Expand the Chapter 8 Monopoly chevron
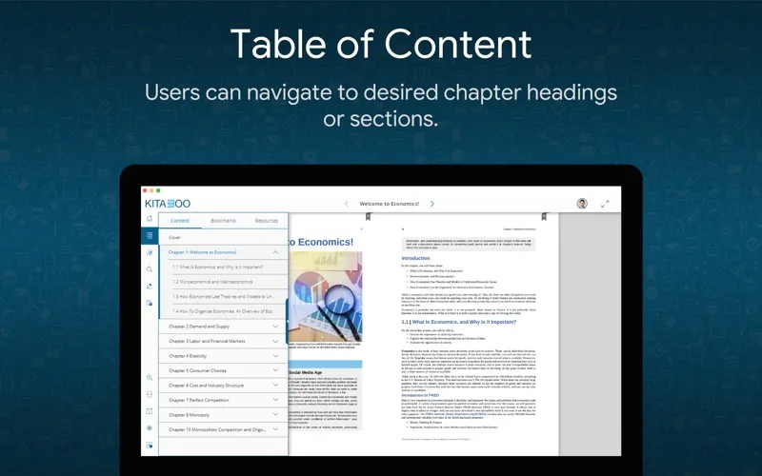The image size is (762, 476). point(275,415)
